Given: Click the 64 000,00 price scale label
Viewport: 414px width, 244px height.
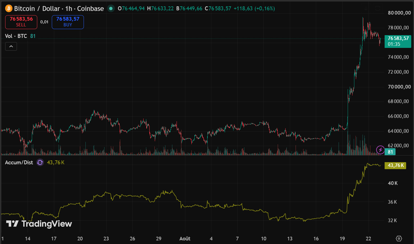Looking at the screenshot, I should [x=399, y=131].
